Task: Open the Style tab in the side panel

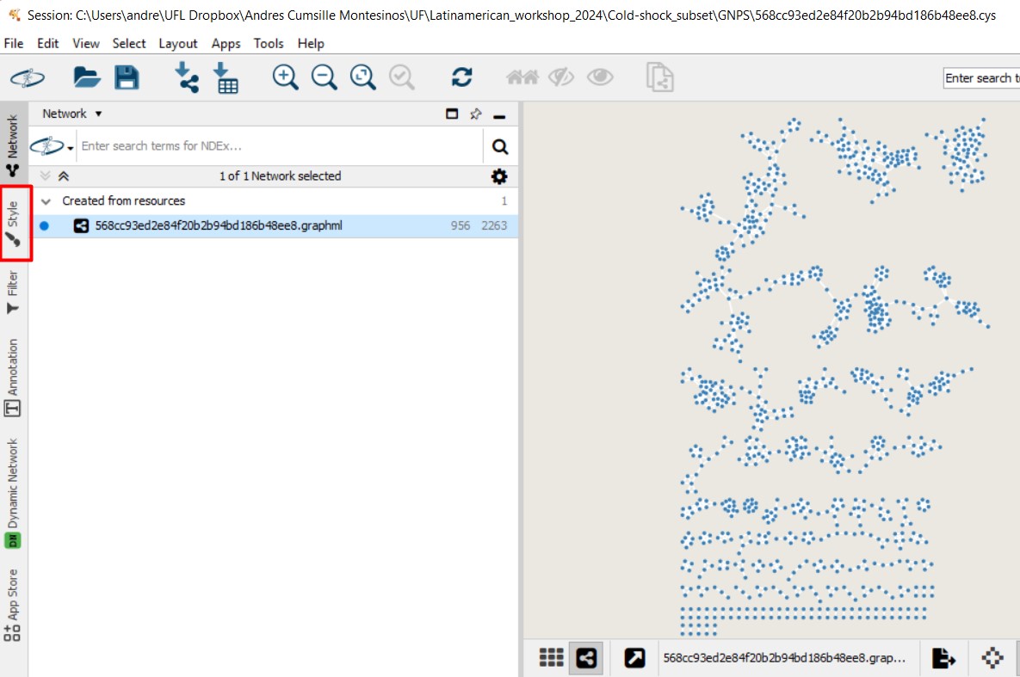Action: click(x=14, y=224)
